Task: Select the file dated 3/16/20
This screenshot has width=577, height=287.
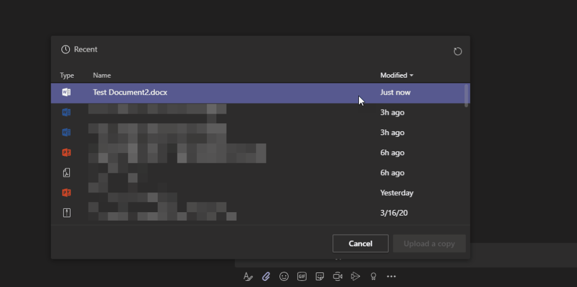Action: (x=225, y=213)
